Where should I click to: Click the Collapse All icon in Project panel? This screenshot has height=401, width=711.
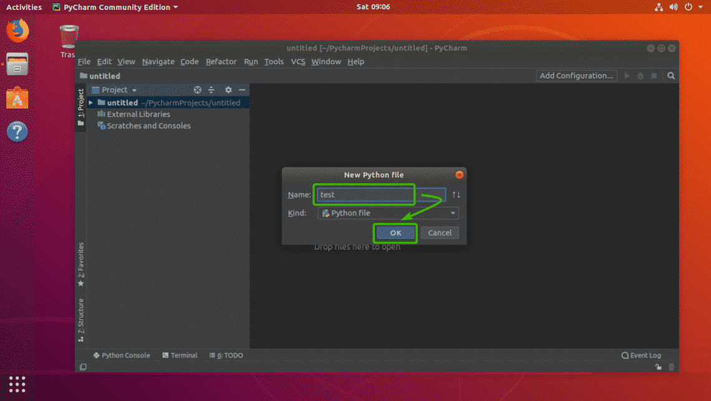point(211,90)
